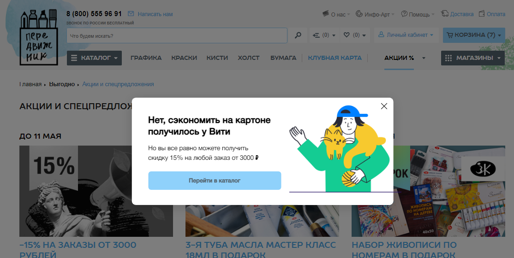Expand the 'Магазины' dropdown
Viewport: 514px width, 258px height.
coord(473,58)
